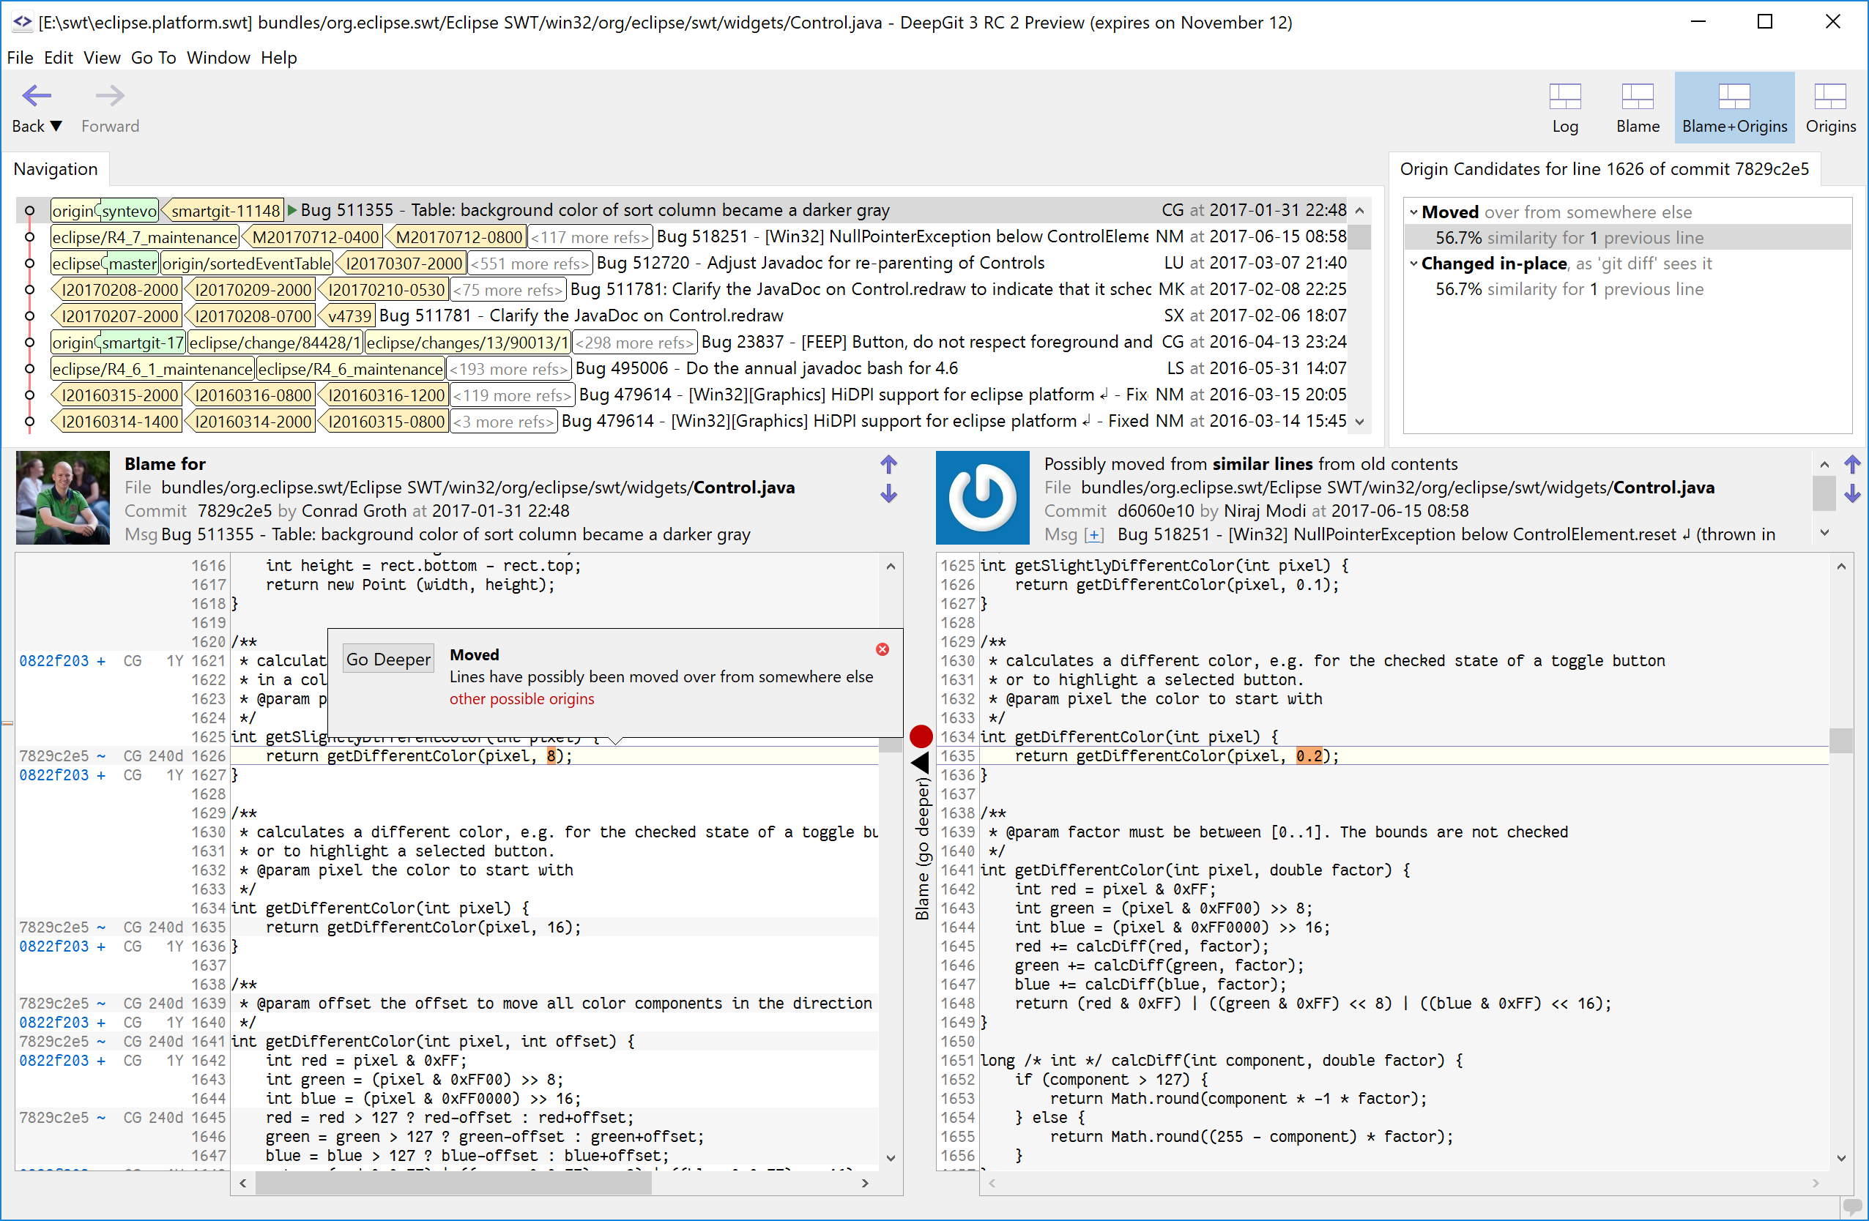Click the DeepGit logo in the moved-lines panel

[x=981, y=498]
